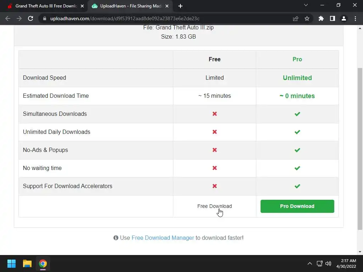The width and height of the screenshot is (363, 272).
Task: Go back to the previous page
Action: coord(8,18)
